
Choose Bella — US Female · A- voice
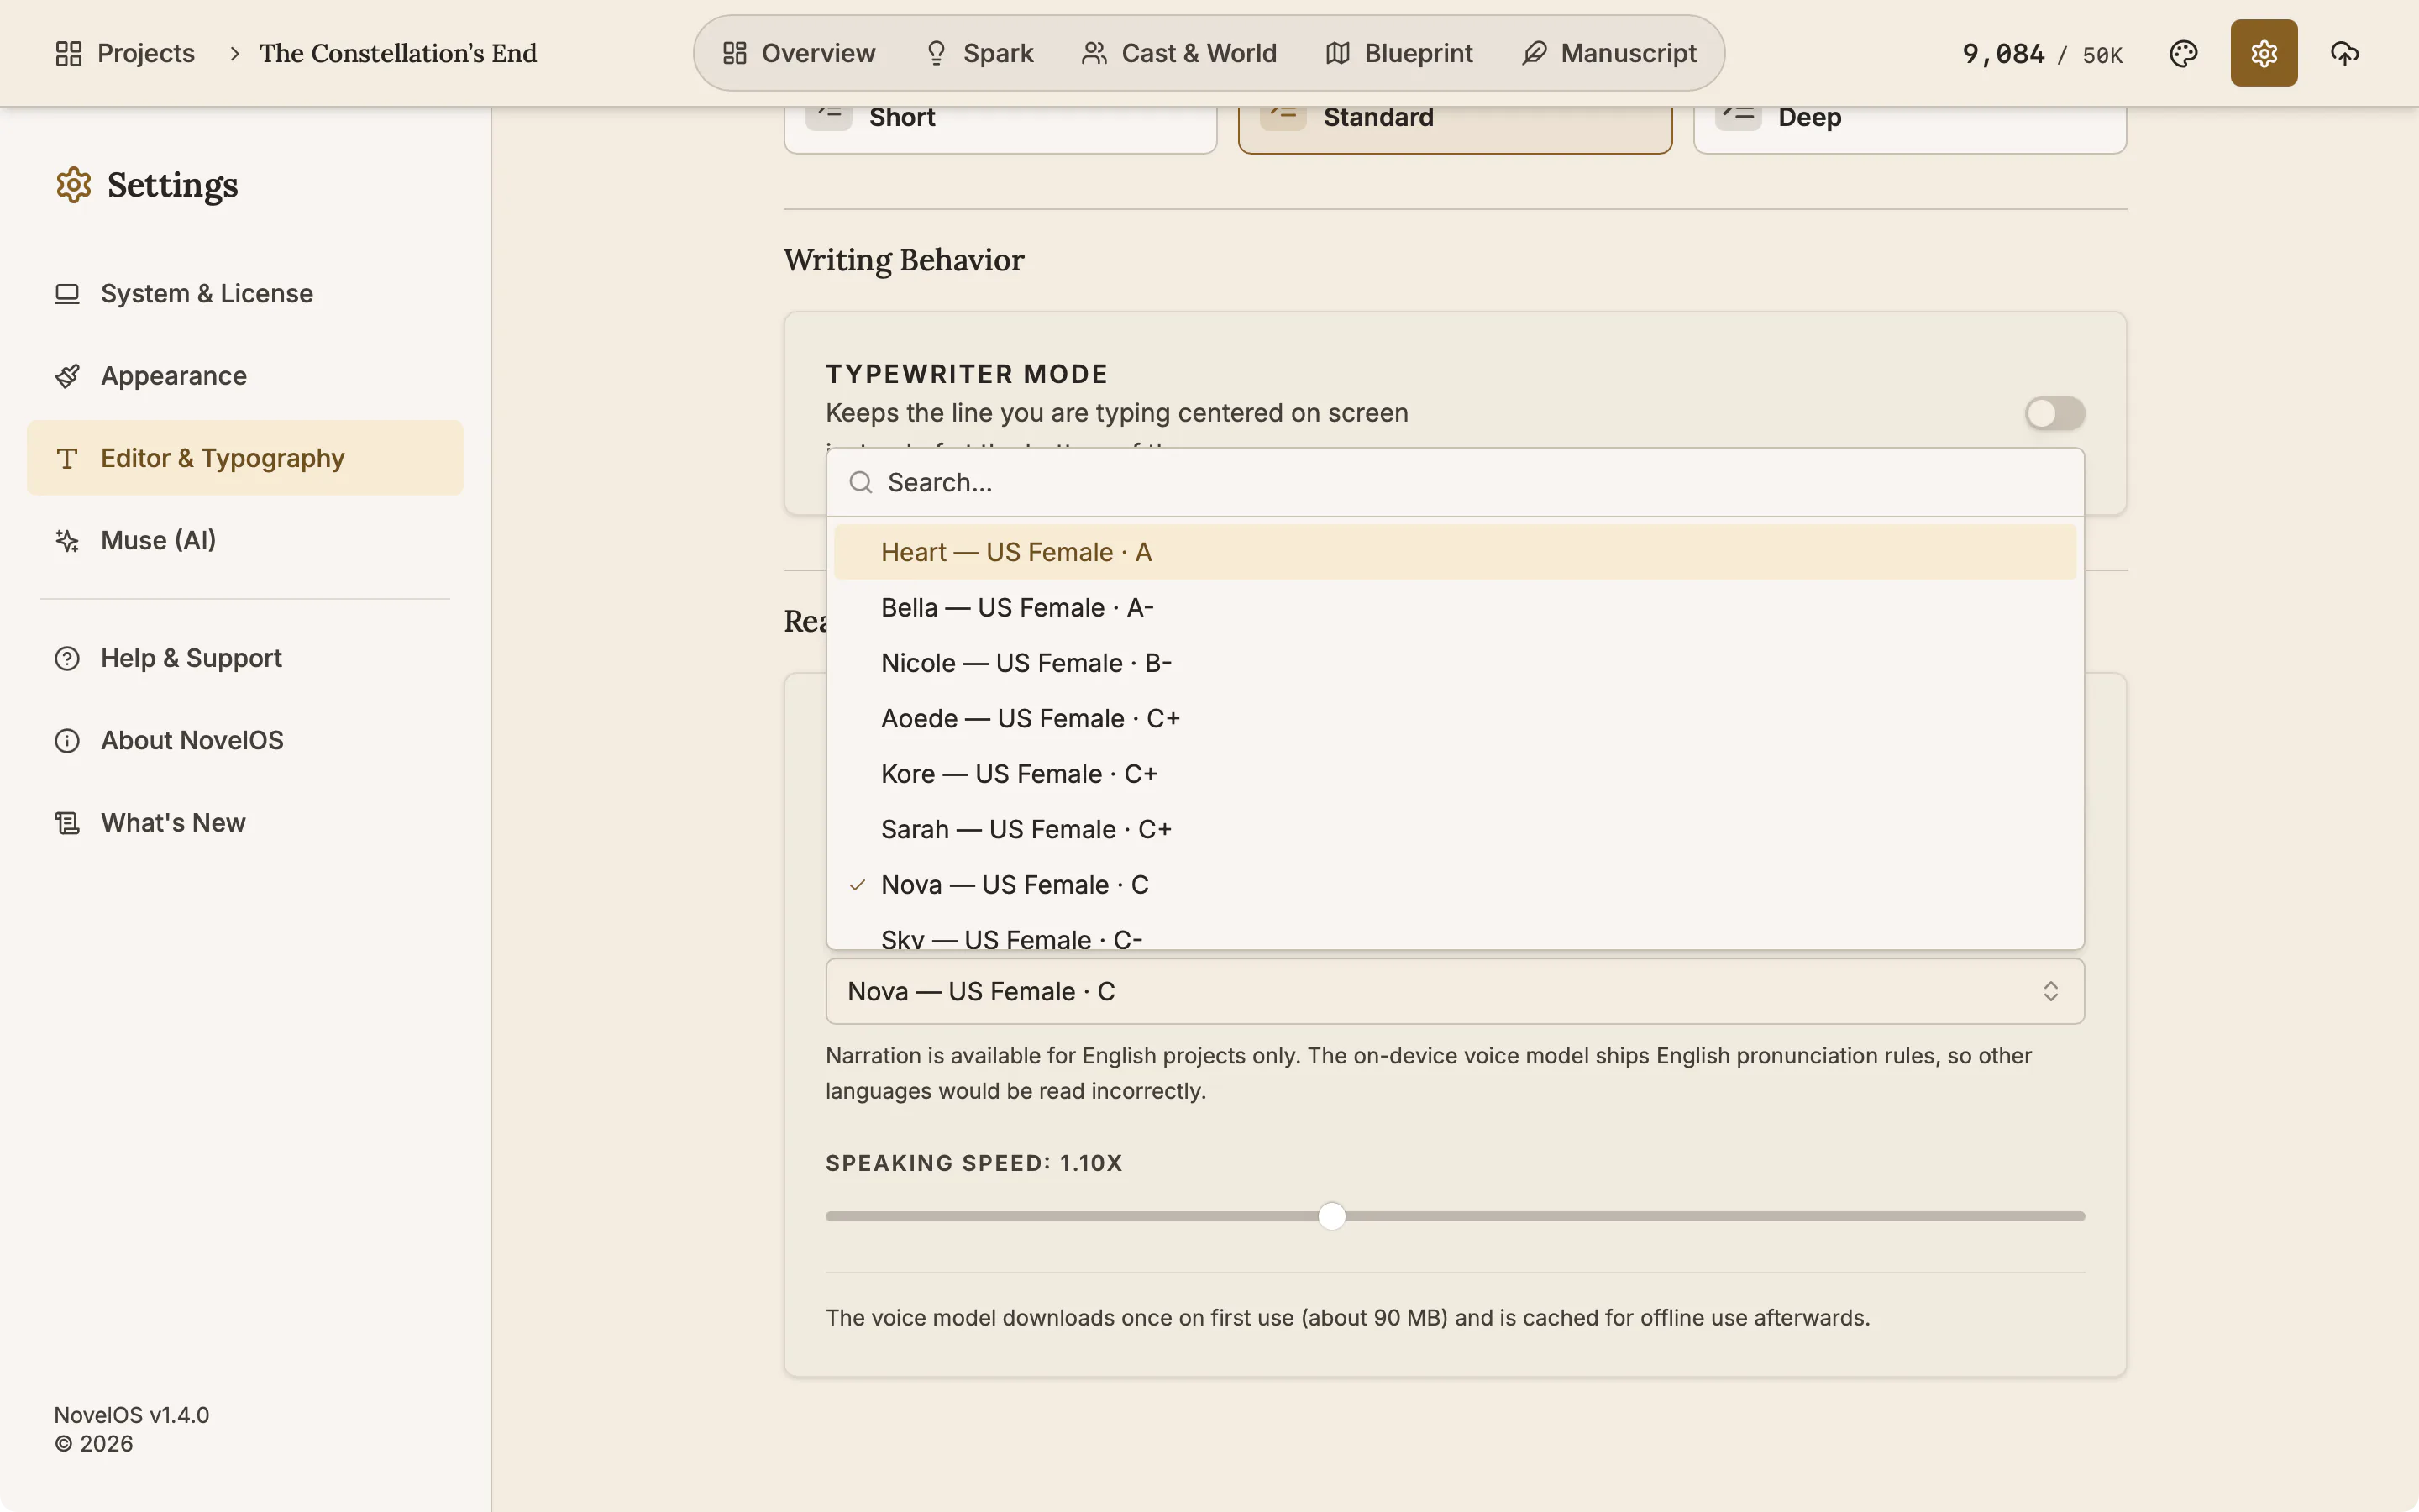pyautogui.click(x=1455, y=608)
